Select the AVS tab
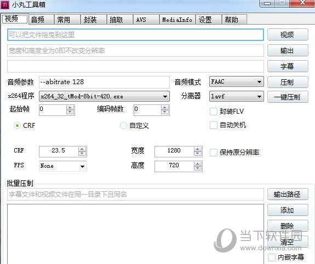The image size is (315, 264). [146, 20]
